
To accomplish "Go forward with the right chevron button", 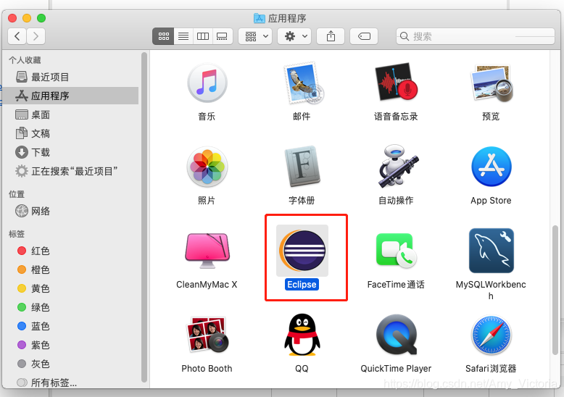I will pos(36,36).
